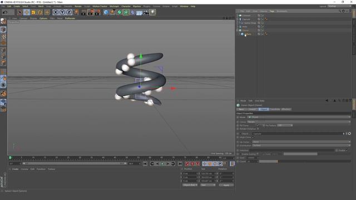Screen dimensions: 356x200
Task: Toggle the Align Clone checkbox
Action: tap(253, 137)
